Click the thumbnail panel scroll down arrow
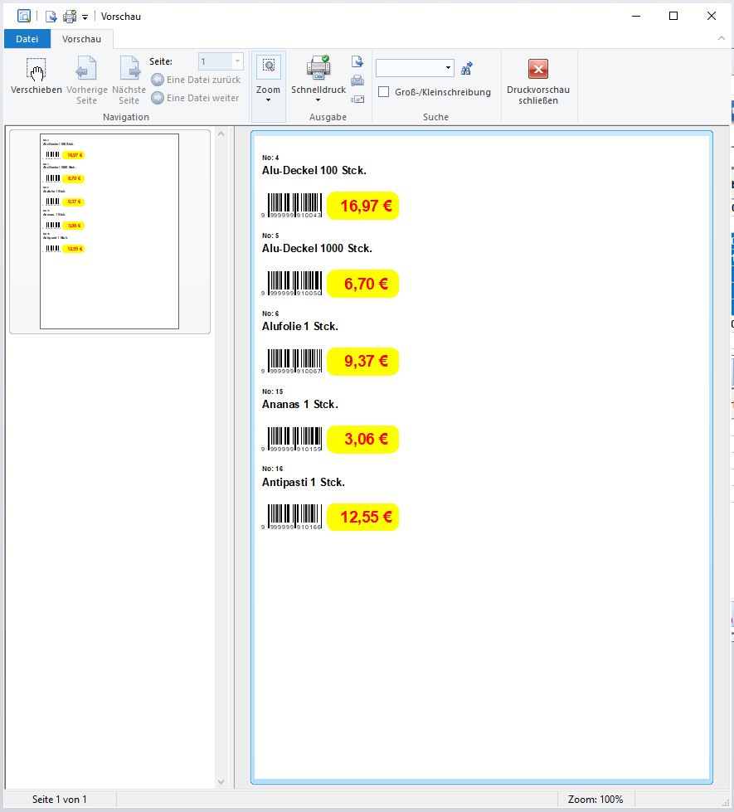This screenshot has height=812, width=734. pyautogui.click(x=221, y=781)
